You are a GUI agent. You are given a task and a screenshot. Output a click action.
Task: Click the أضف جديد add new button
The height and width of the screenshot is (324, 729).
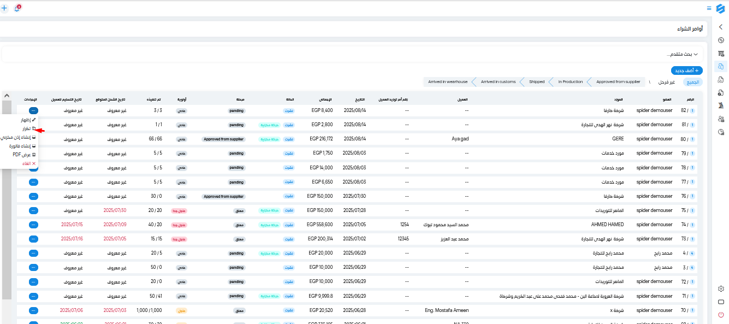686,70
